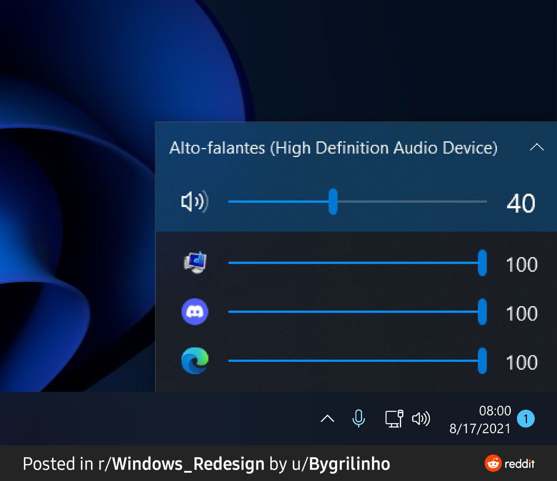Click master volume value 40
The height and width of the screenshot is (481, 557).
521,203
